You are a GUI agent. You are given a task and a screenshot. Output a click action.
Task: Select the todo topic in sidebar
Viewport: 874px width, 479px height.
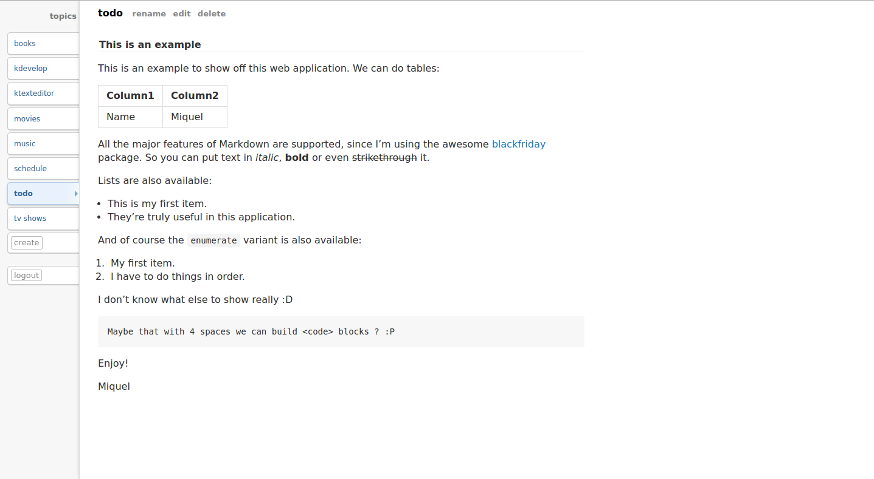[x=43, y=194]
